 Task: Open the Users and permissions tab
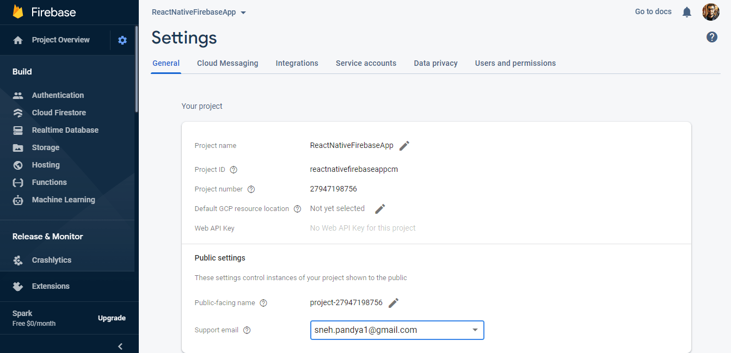pyautogui.click(x=515, y=63)
